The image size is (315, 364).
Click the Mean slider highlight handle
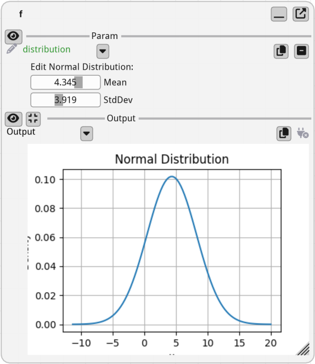click(78, 82)
